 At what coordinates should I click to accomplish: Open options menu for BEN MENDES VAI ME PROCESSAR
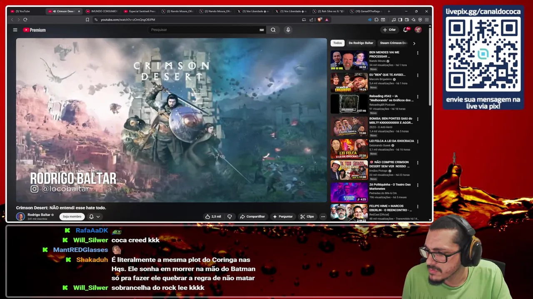(x=418, y=53)
